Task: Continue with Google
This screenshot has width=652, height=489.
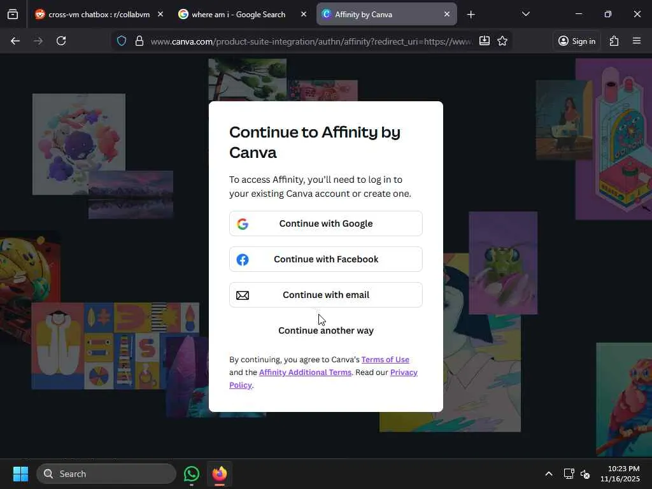Action: [325, 223]
